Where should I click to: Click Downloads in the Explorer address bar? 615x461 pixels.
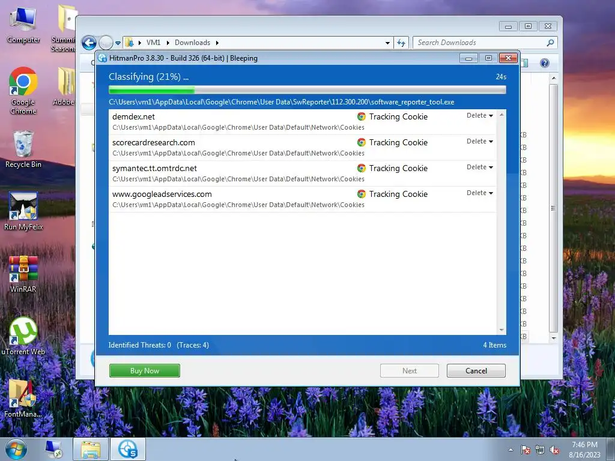pos(192,43)
